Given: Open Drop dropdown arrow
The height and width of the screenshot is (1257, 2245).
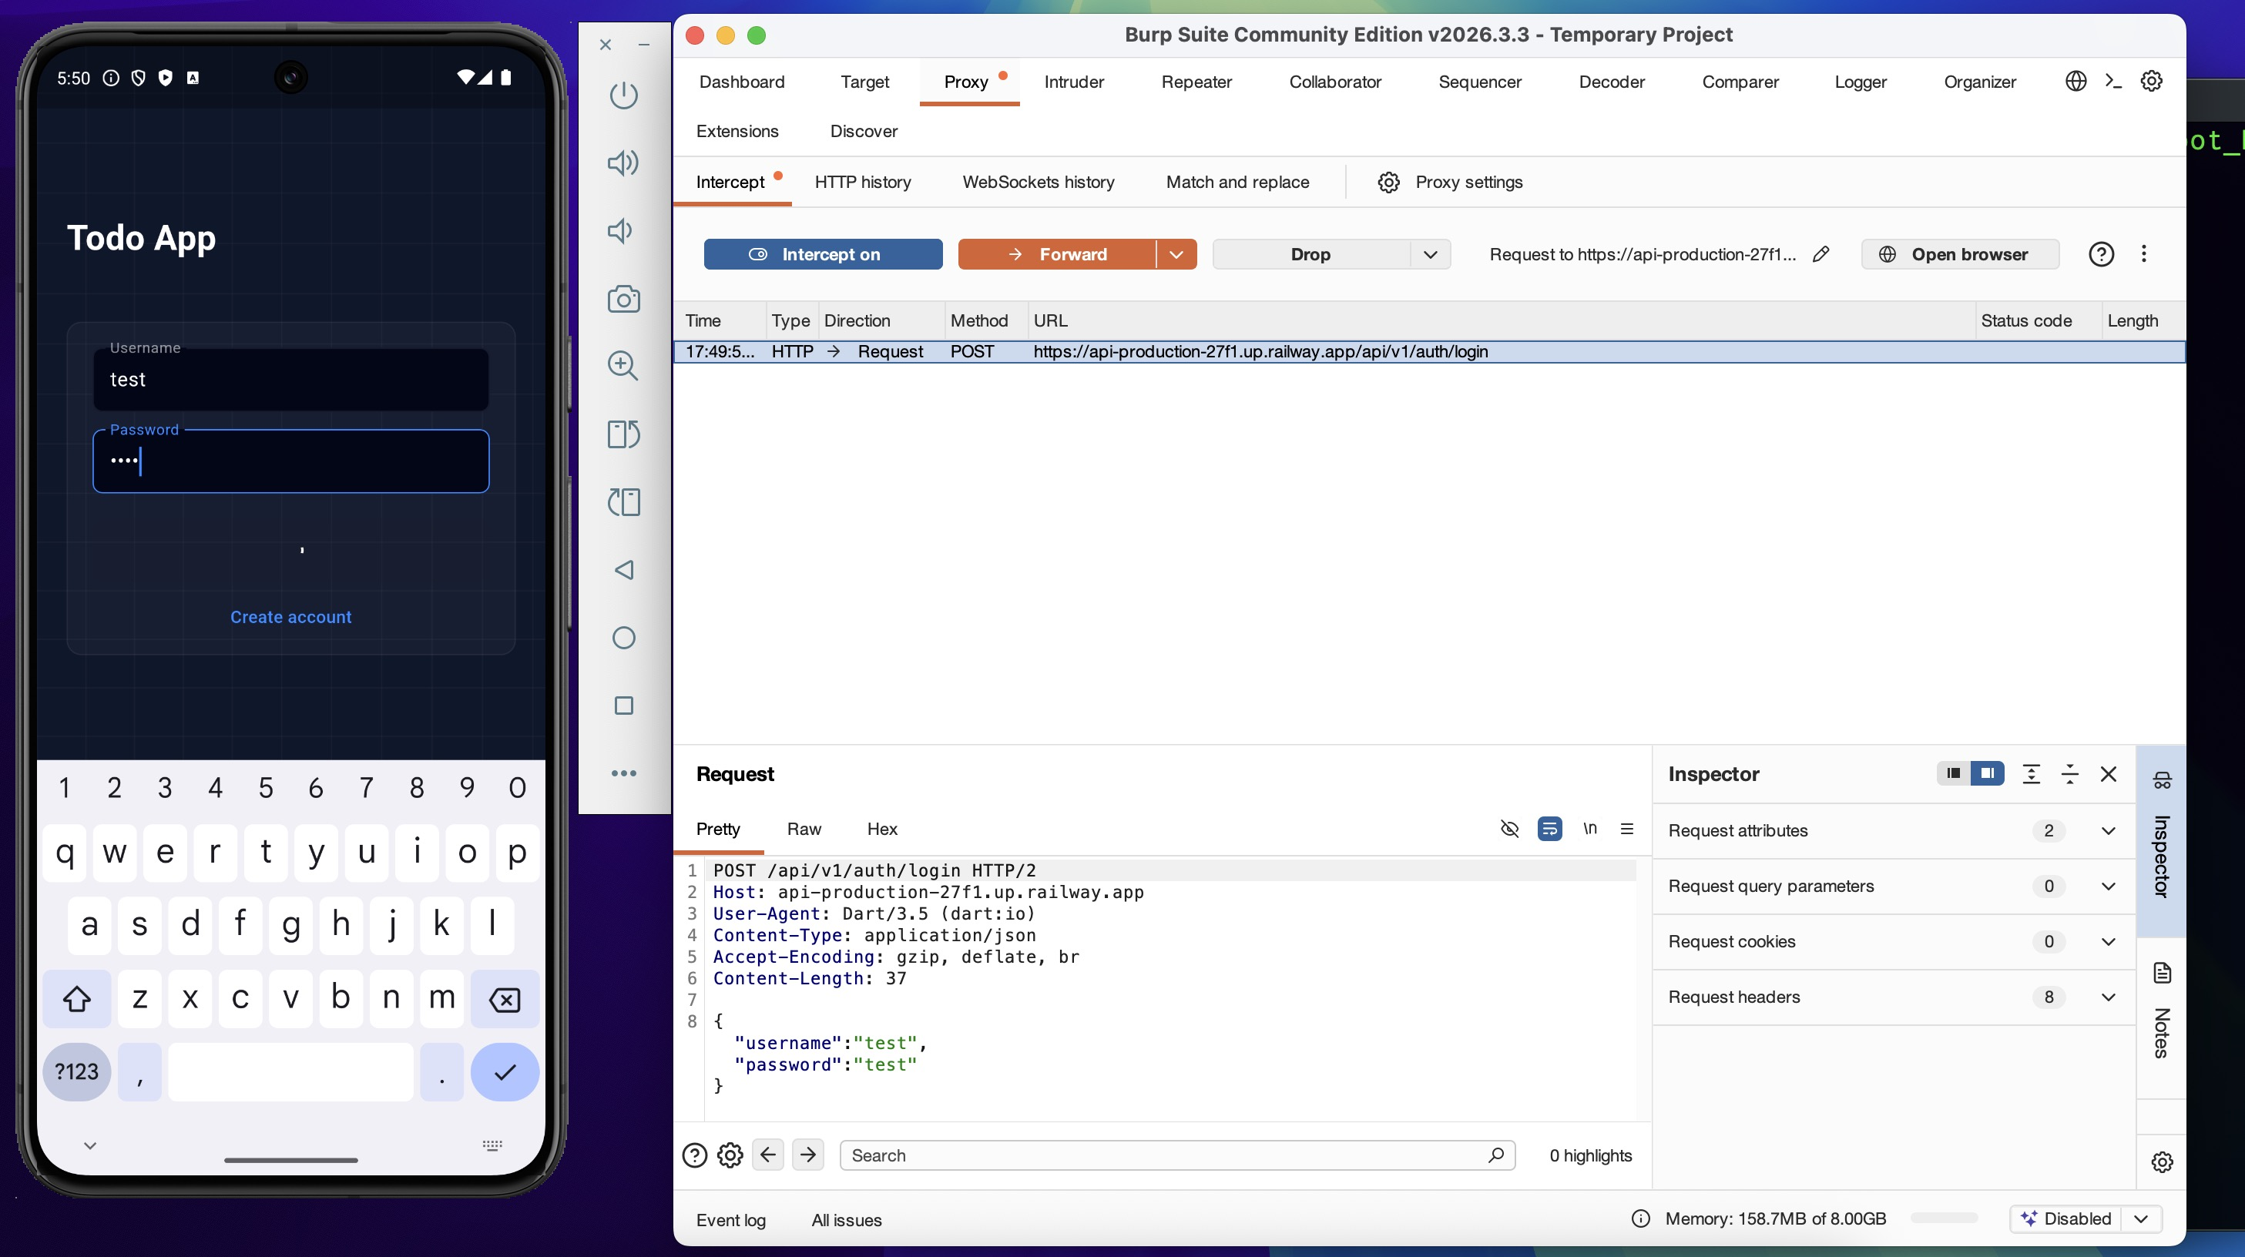Looking at the screenshot, I should pos(1430,254).
